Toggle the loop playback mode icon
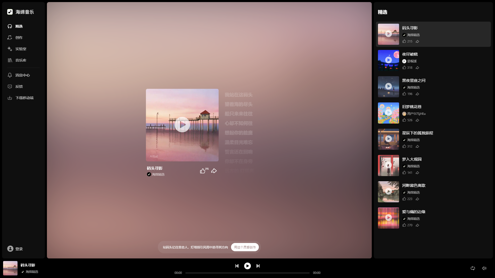The width and height of the screenshot is (495, 278). 473,268
